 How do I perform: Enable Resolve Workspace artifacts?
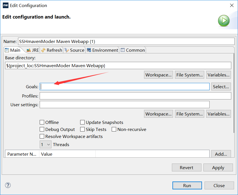point(42,136)
